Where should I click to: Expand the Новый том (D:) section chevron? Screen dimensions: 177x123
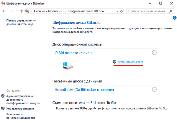154,90
